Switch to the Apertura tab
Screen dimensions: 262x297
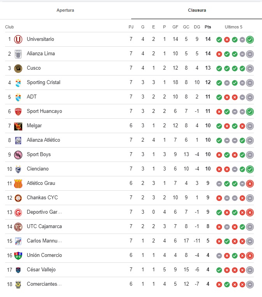pyautogui.click(x=65, y=10)
